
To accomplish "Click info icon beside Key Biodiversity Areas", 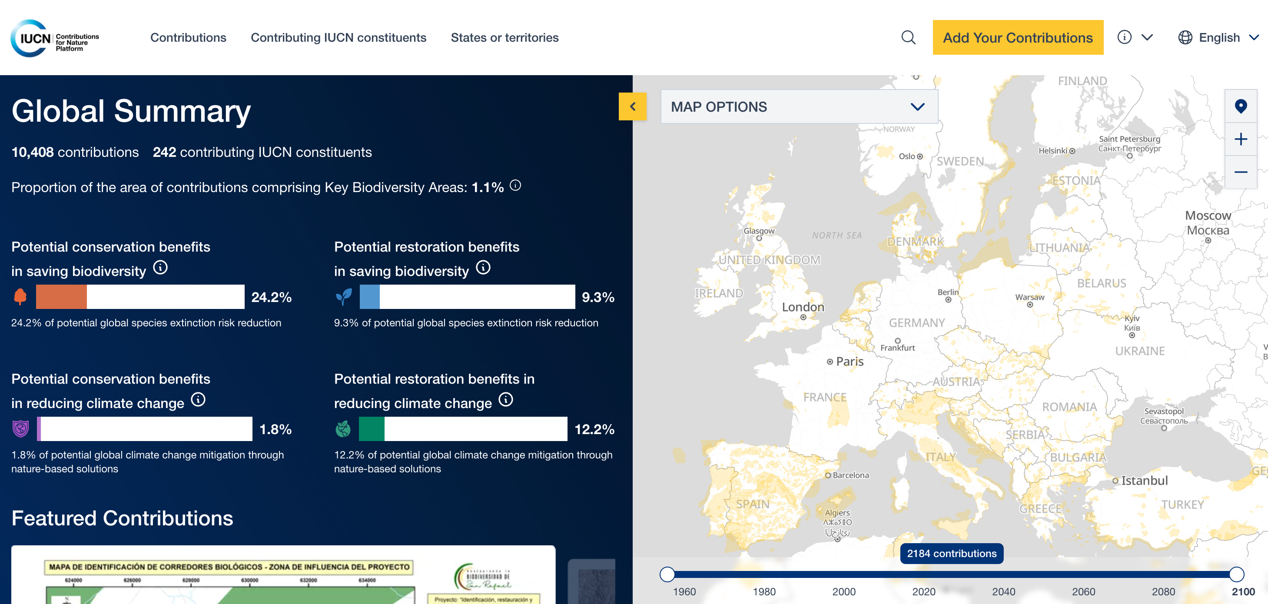I will [515, 186].
